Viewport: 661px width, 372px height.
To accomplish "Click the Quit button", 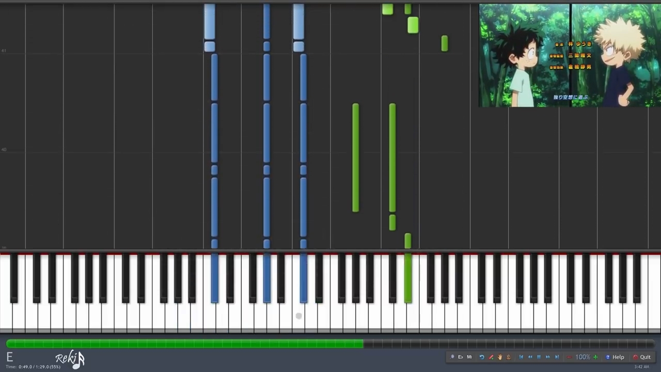I will 642,357.
